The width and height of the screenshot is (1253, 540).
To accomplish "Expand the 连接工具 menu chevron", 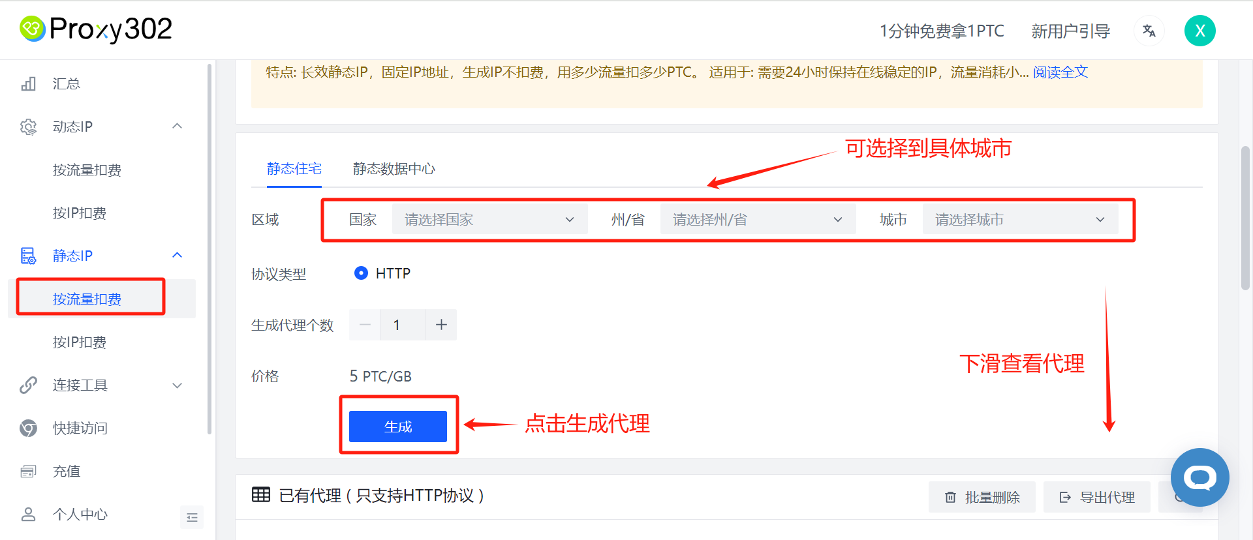I will (x=177, y=385).
